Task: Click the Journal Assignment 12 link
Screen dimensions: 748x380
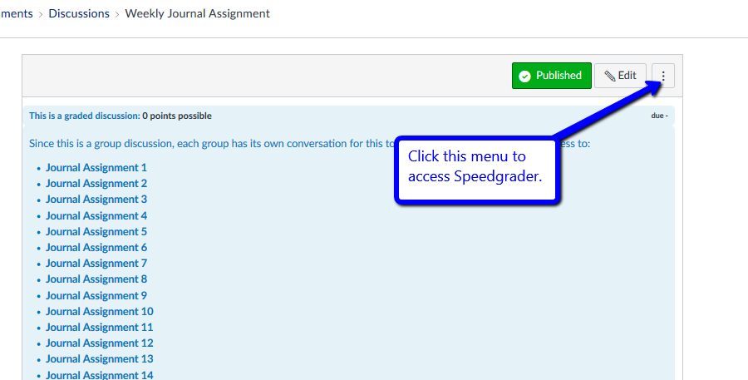Action: tap(99, 343)
